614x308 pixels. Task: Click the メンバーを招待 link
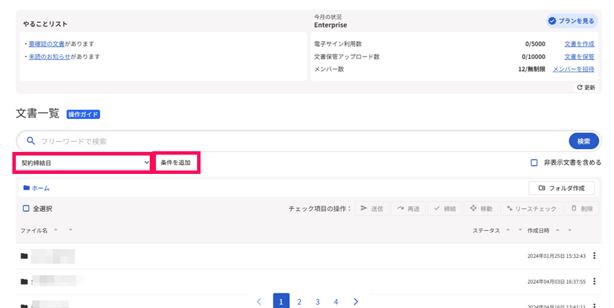coord(573,69)
